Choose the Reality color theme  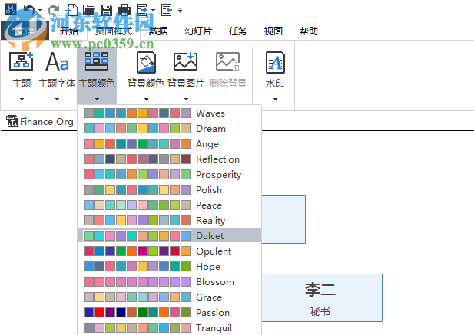[x=170, y=221]
